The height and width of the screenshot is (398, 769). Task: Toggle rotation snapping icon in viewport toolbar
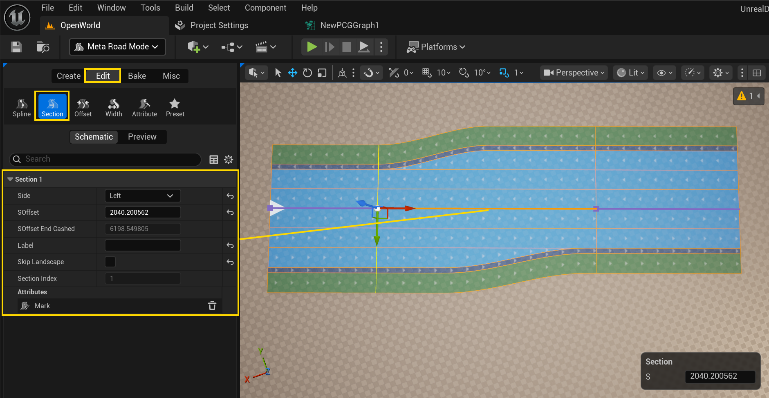click(x=463, y=73)
